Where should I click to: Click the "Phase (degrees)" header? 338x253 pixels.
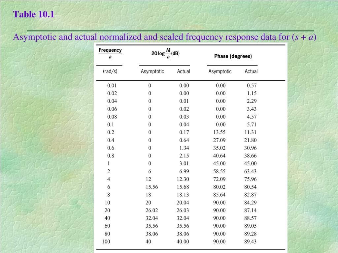coord(233,56)
